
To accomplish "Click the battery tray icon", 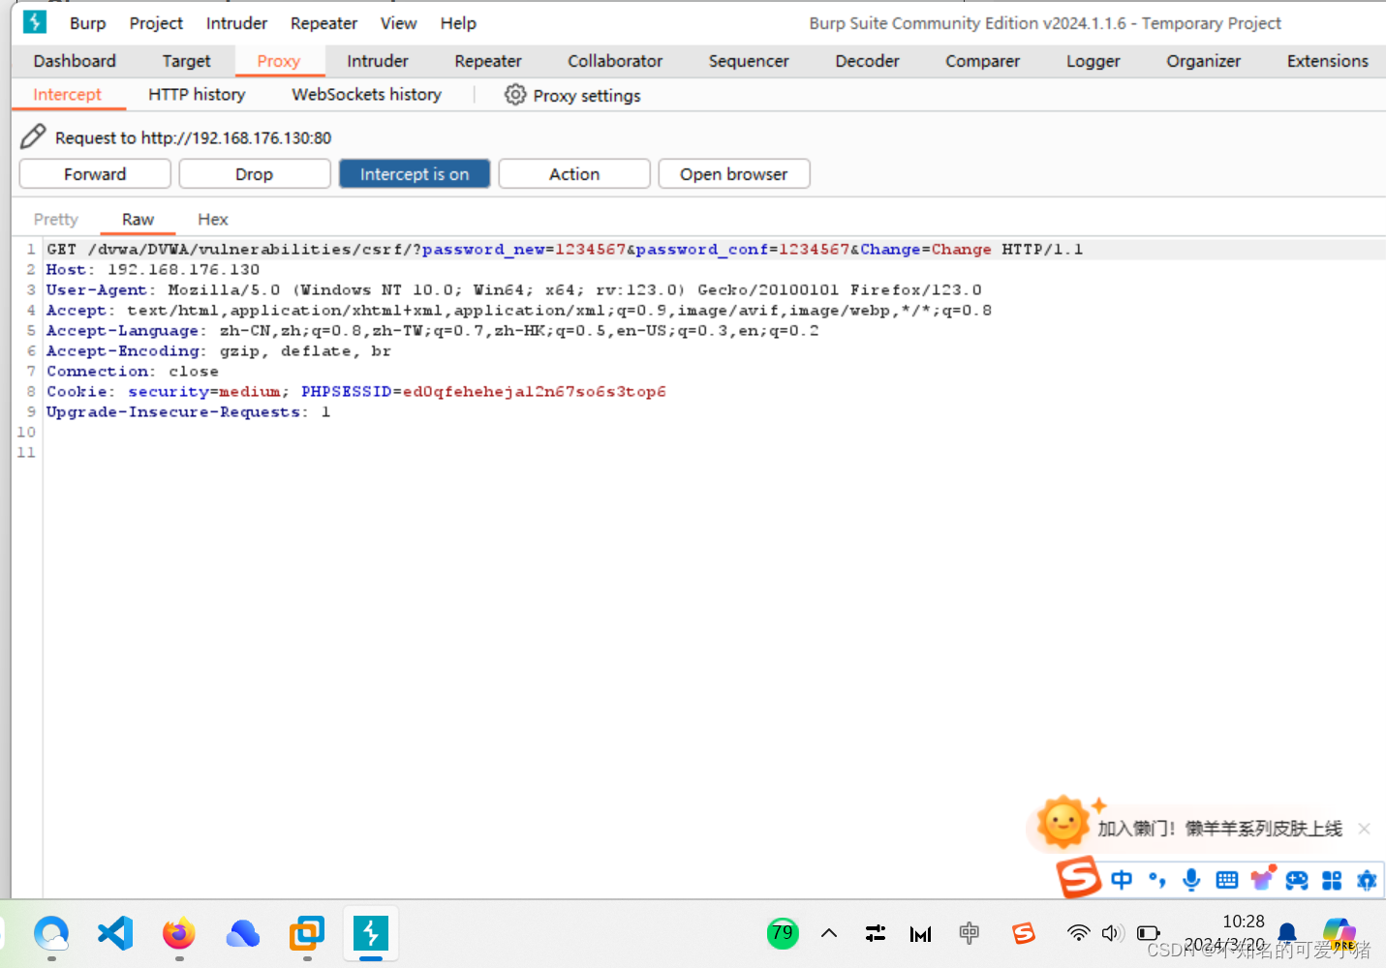I will (x=1148, y=933).
